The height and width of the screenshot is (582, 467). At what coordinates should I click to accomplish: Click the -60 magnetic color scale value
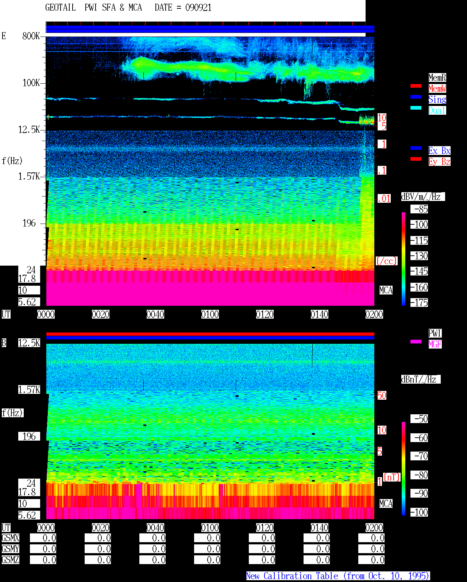[419, 438]
